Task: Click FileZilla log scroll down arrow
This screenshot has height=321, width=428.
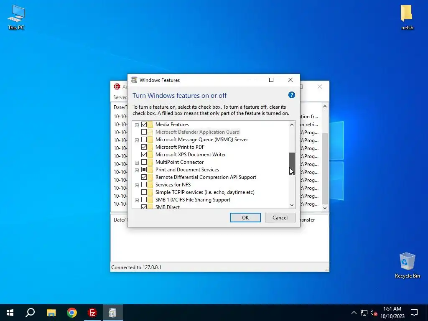Action: pyautogui.click(x=325, y=208)
